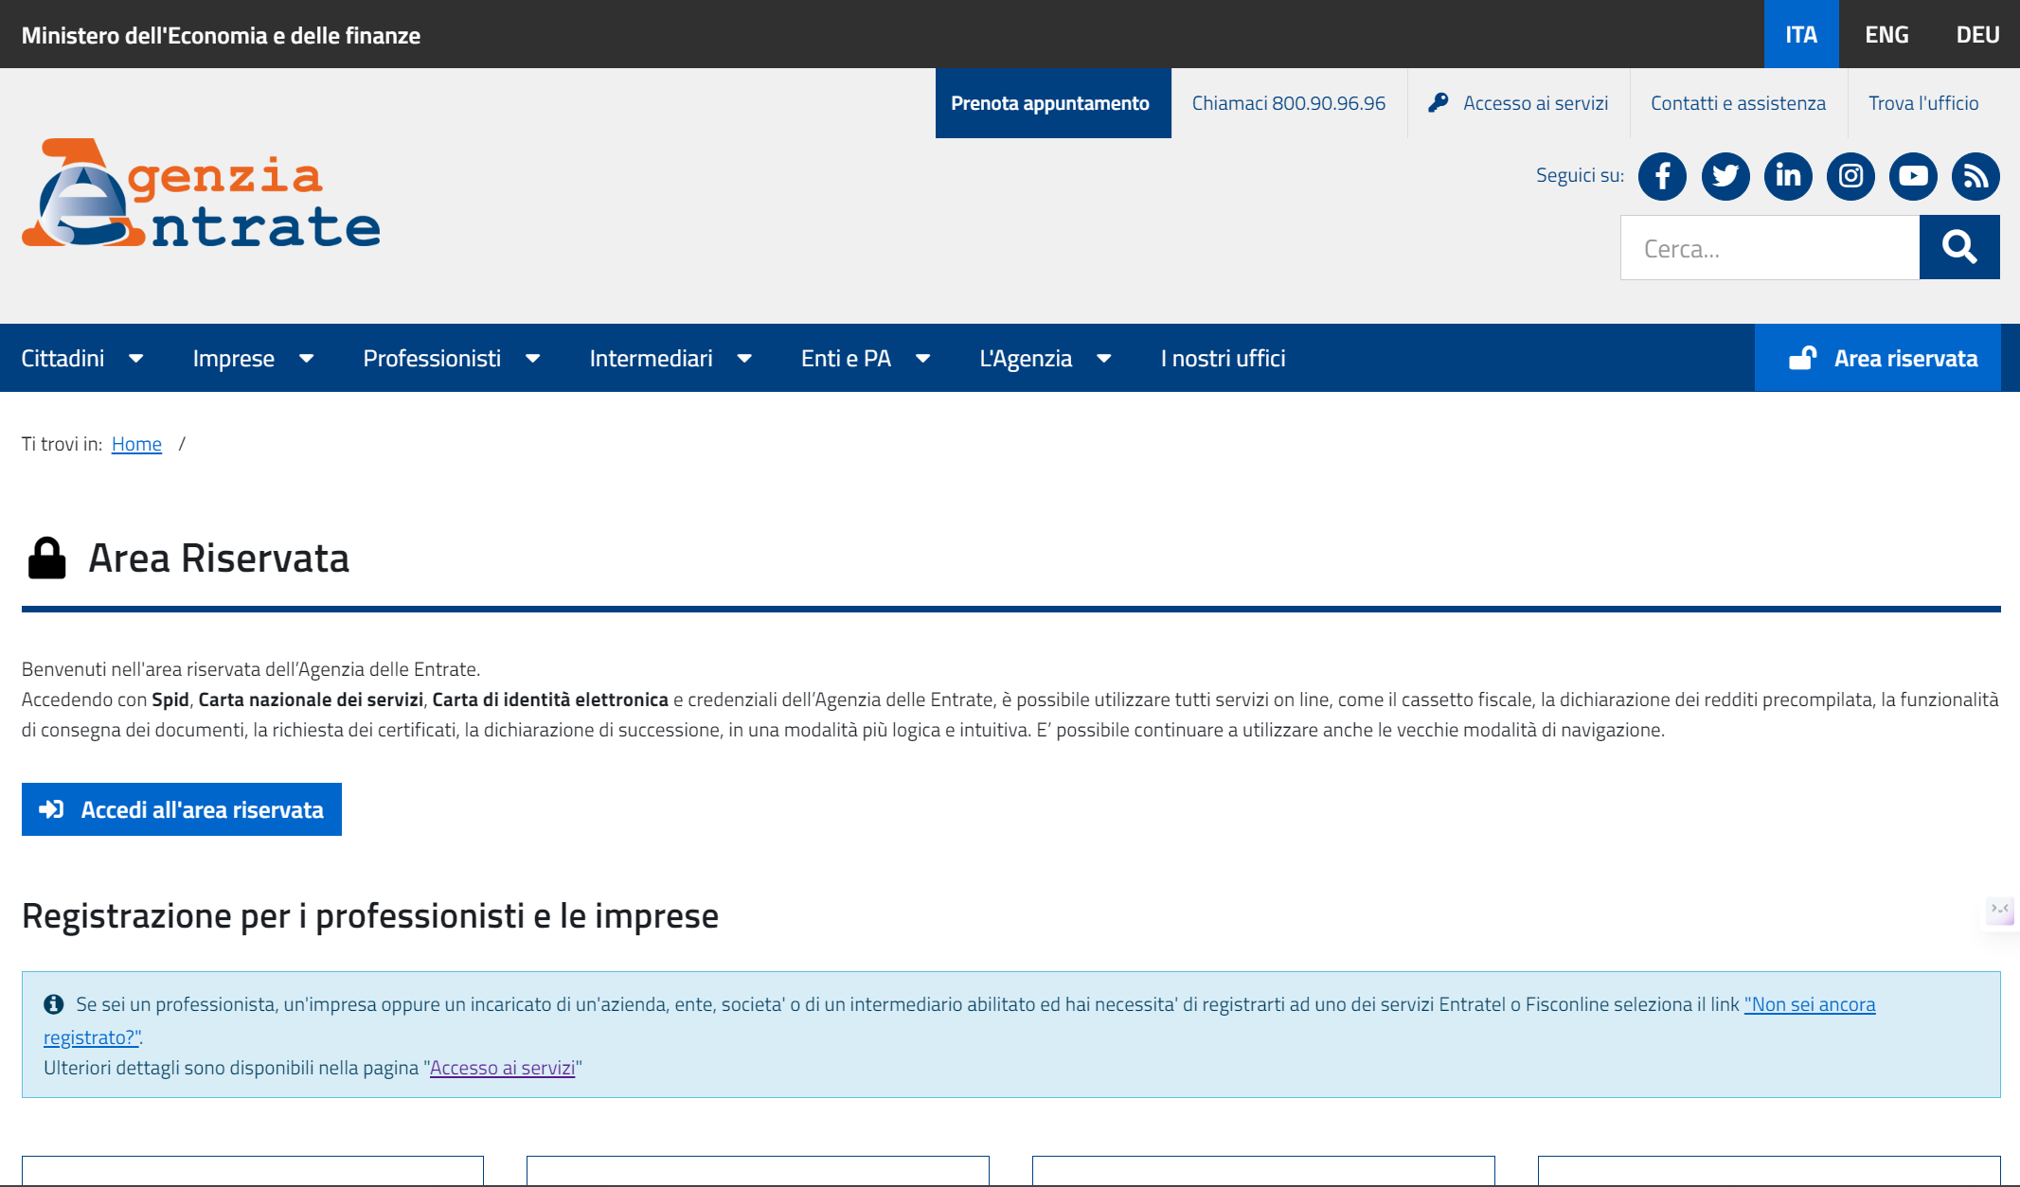Click Accedi all'area riservata button
This screenshot has height=1187, width=2020.
(x=182, y=809)
